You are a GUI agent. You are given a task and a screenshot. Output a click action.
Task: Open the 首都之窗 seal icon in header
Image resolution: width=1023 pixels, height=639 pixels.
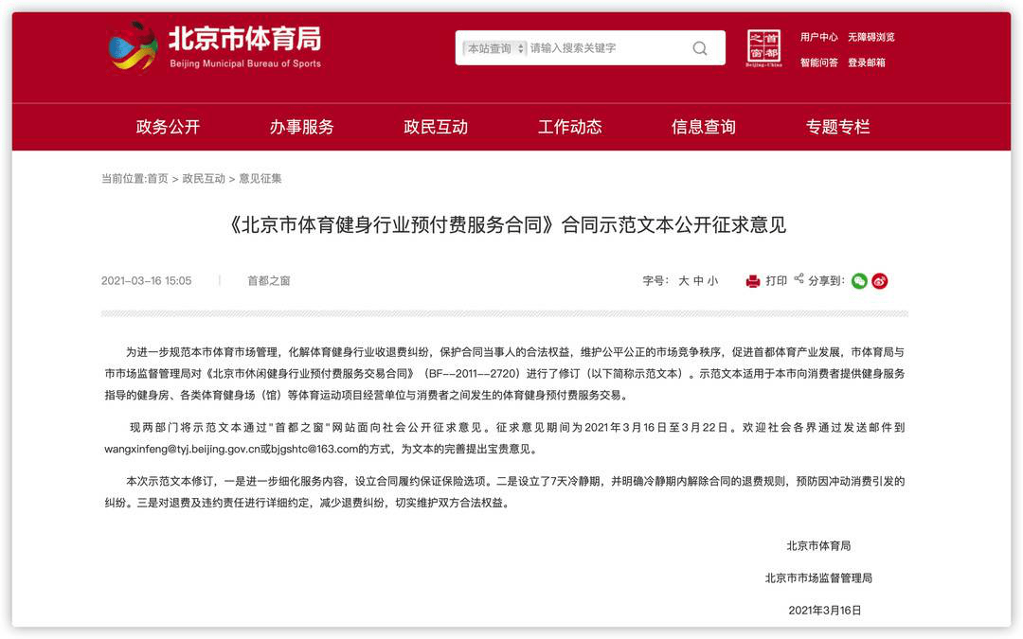point(764,48)
